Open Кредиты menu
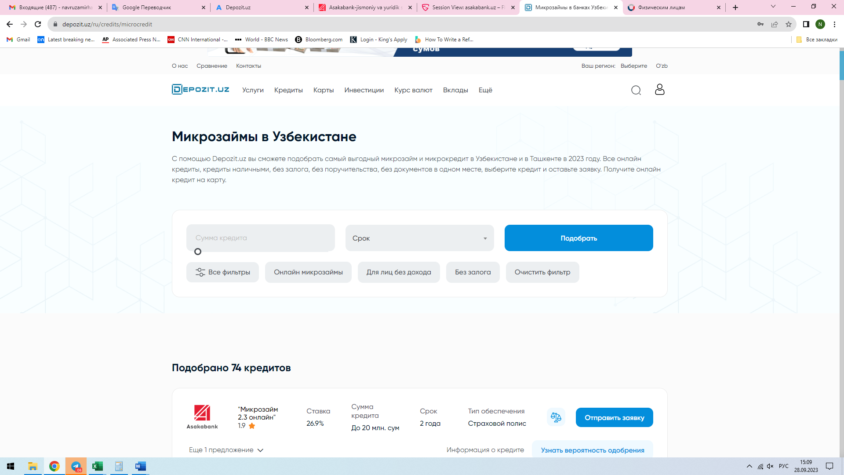Screen dimensions: 844x475 [288, 90]
